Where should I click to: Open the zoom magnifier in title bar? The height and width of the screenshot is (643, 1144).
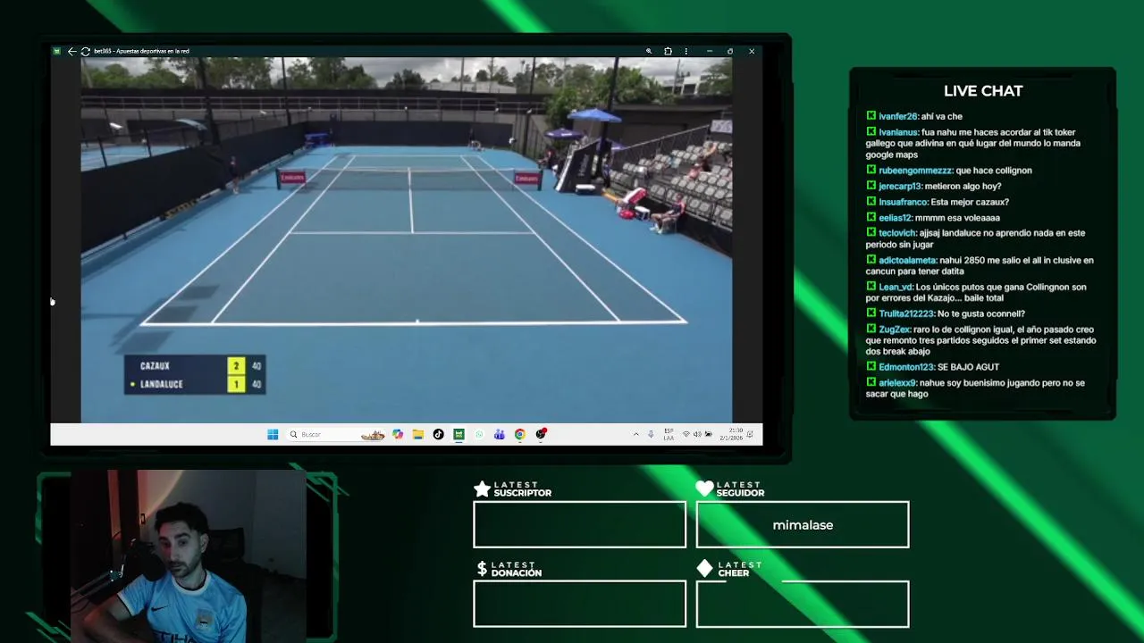click(649, 51)
